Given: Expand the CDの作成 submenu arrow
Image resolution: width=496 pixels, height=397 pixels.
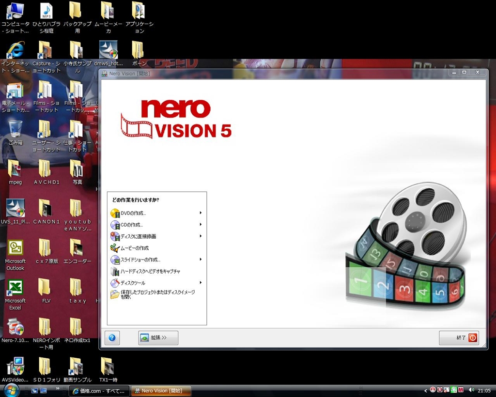Looking at the screenshot, I should [201, 225].
